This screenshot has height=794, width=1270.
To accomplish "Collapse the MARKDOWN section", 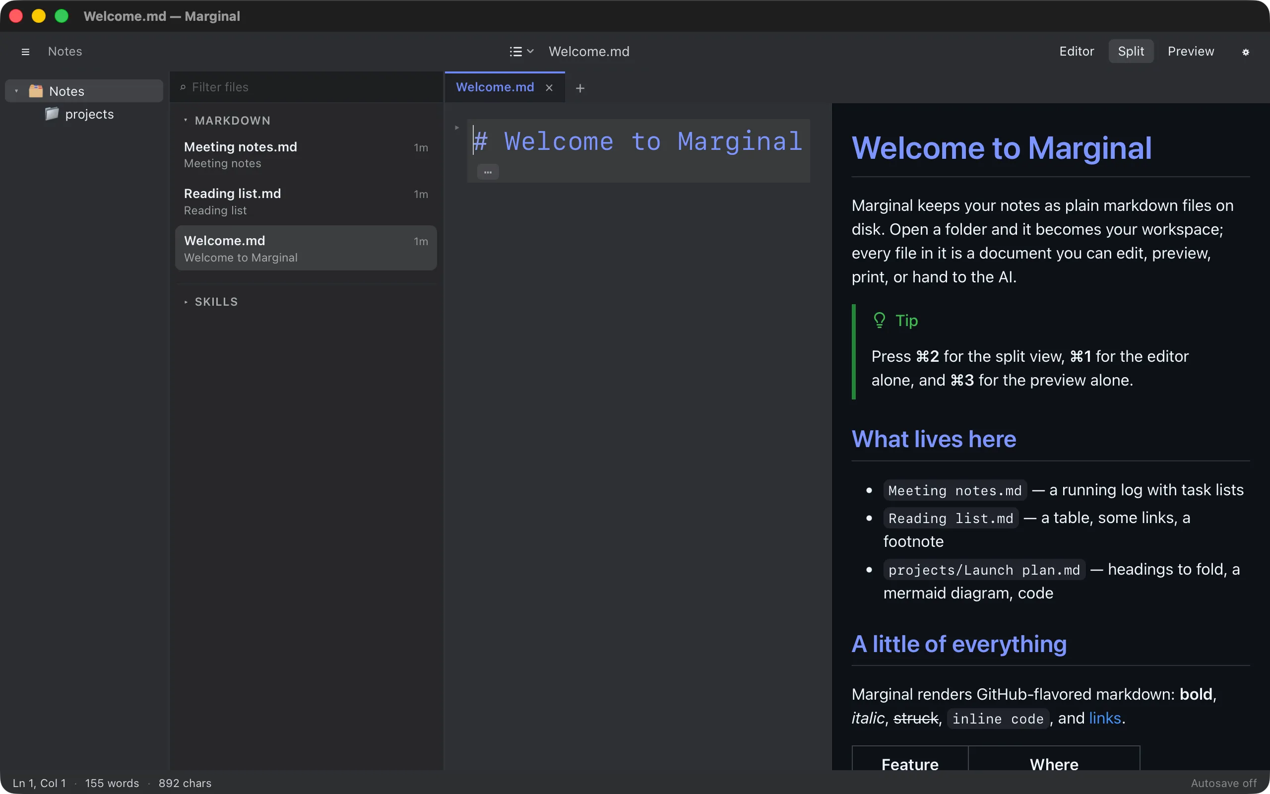I will pyautogui.click(x=185, y=120).
